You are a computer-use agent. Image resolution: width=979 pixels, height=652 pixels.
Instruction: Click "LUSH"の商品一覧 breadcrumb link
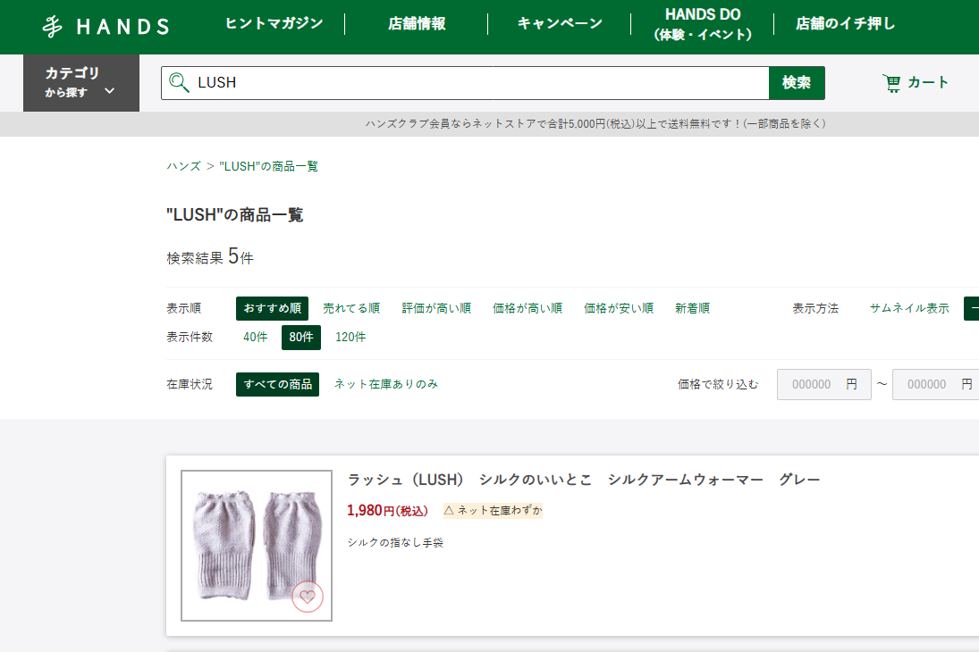[x=268, y=166]
